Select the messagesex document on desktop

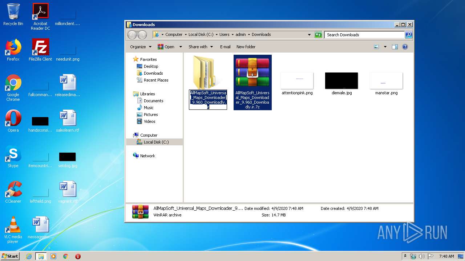point(40,228)
